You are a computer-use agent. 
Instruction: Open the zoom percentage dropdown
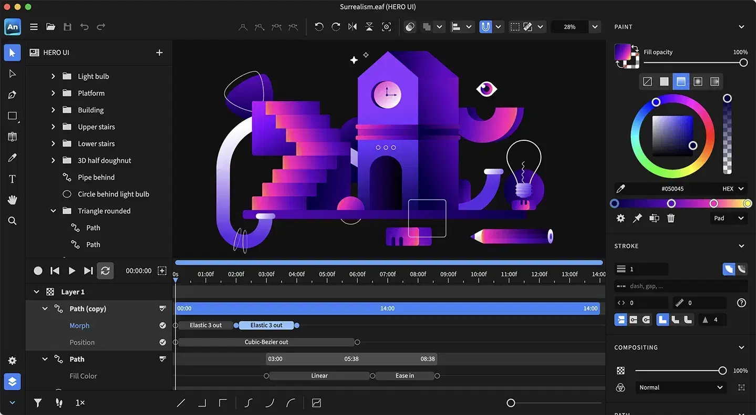point(595,27)
